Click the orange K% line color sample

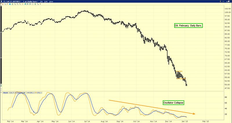coord(36,93)
